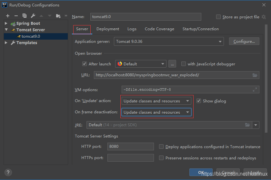The width and height of the screenshot is (271, 180).
Task: Create a new folder for configurations
Action: tap(58, 16)
